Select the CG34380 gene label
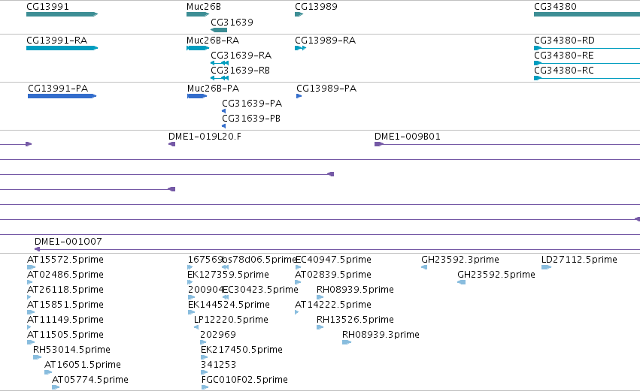This screenshot has height=391, width=640. click(555, 7)
